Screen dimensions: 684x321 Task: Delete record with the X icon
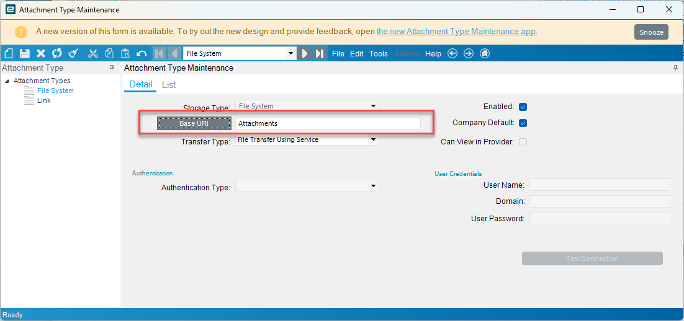41,53
